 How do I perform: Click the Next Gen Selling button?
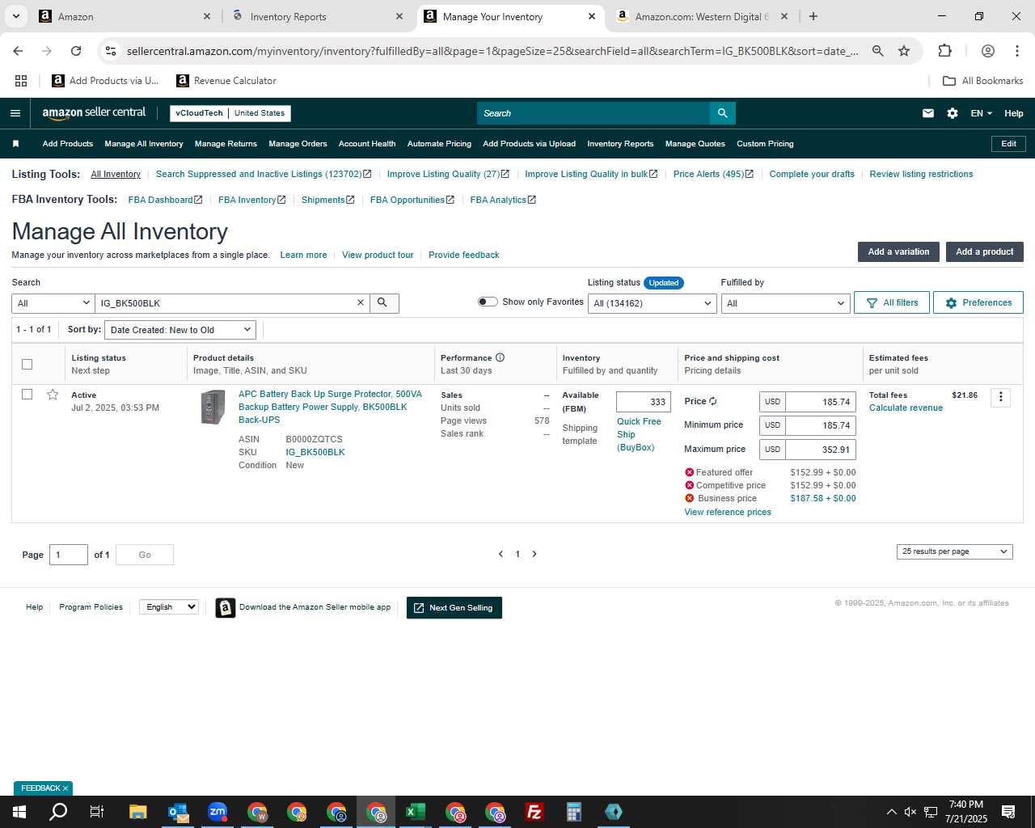454,608
